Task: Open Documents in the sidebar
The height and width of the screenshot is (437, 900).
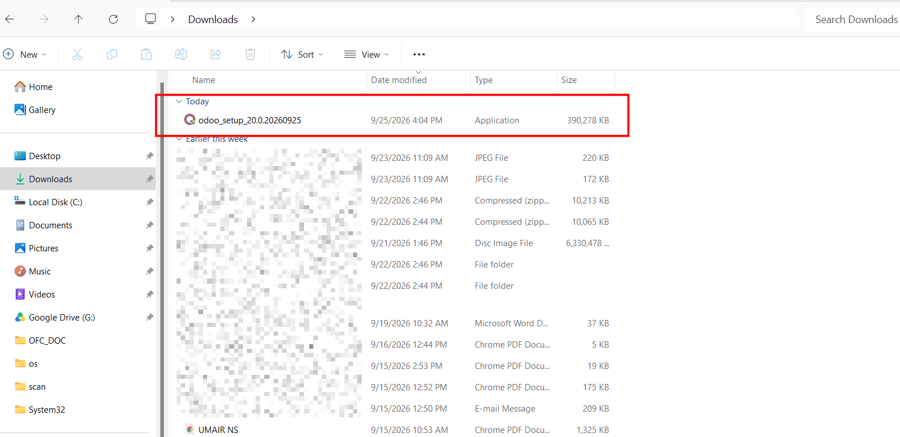Action: pyautogui.click(x=43, y=225)
